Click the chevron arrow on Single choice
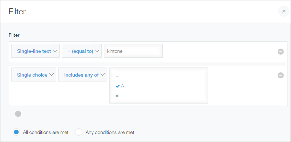This screenshot has width=291, height=142. point(52,75)
